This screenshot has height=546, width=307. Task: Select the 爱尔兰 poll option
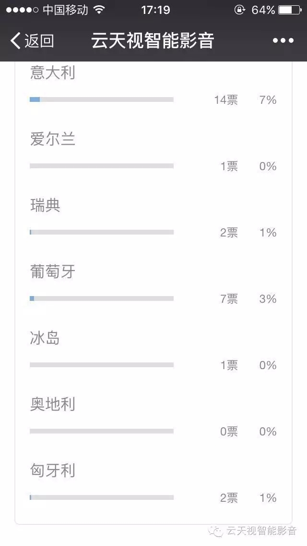point(52,139)
